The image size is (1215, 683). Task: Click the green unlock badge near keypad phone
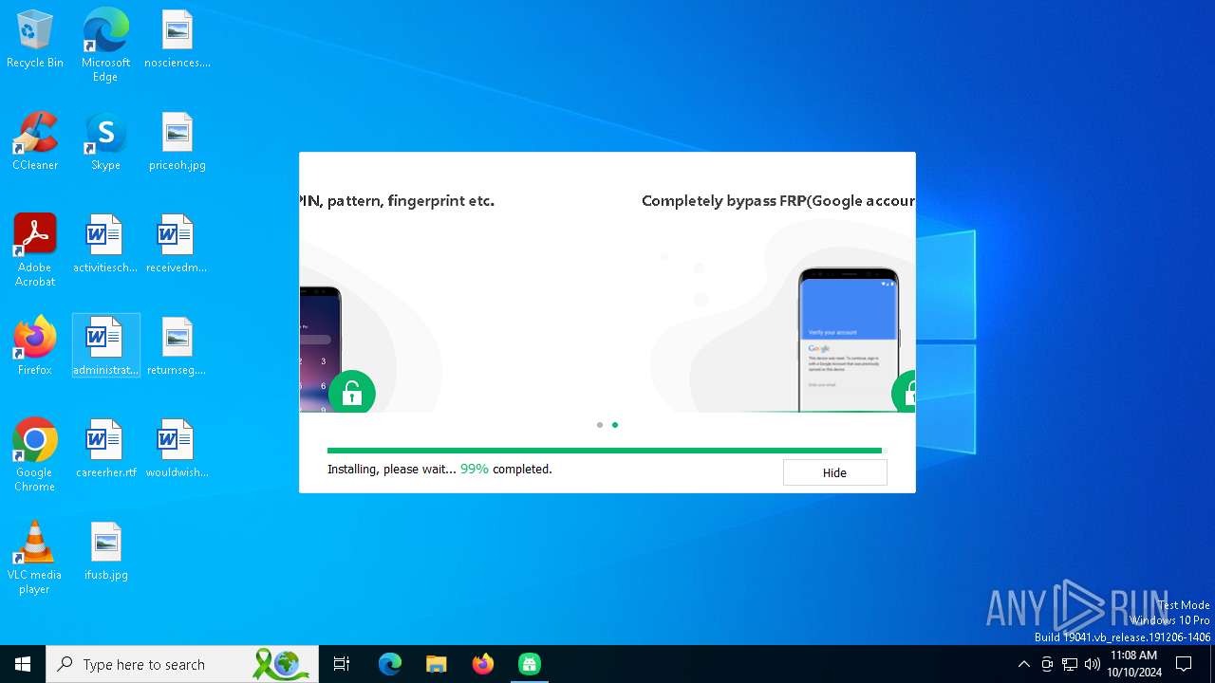pos(352,392)
